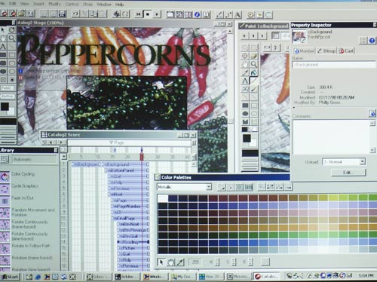
Task: Select the Filled Rectangle tool in Paint window
Action: 245,106
